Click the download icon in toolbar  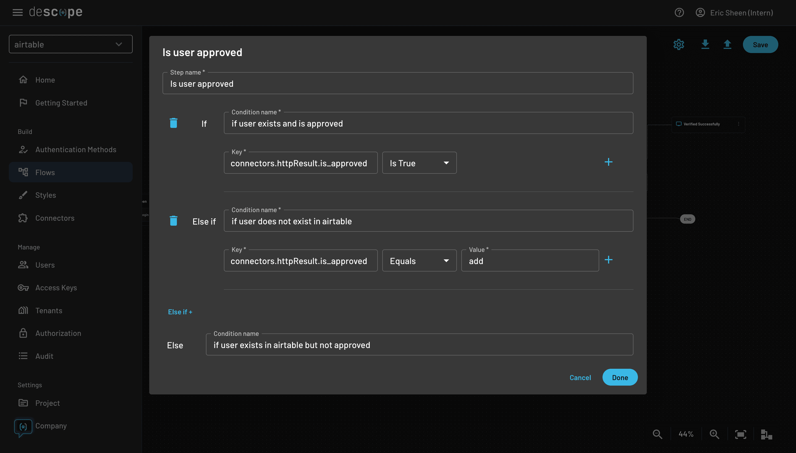pos(705,44)
